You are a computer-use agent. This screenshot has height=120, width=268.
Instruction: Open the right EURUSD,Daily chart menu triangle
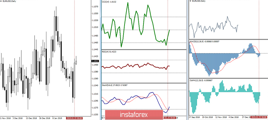(191, 1)
